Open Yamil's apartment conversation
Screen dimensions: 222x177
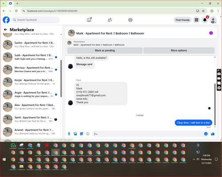tap(30, 119)
